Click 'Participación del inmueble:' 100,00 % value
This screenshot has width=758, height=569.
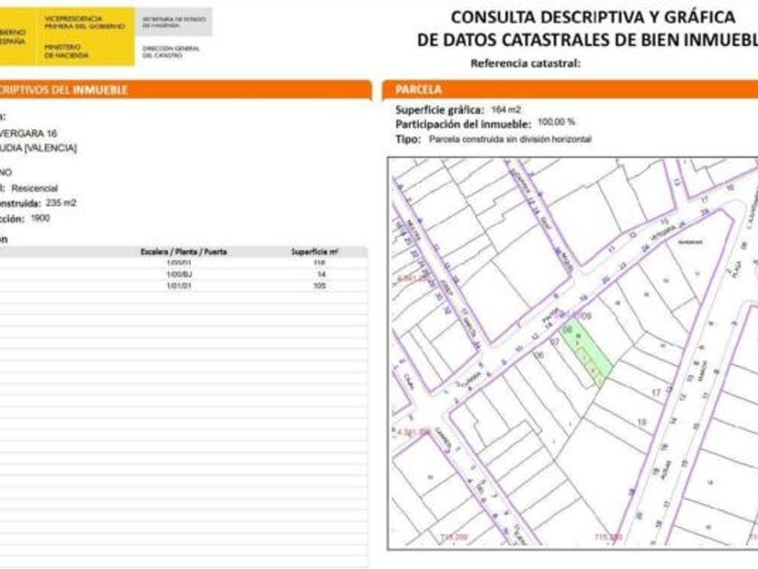(x=556, y=123)
